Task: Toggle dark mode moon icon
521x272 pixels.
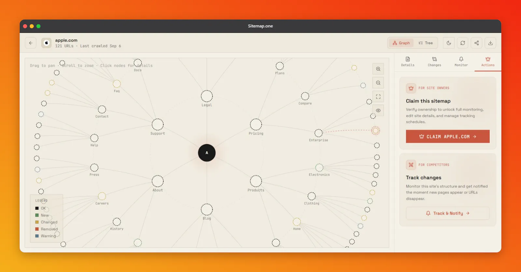Action: 449,43
